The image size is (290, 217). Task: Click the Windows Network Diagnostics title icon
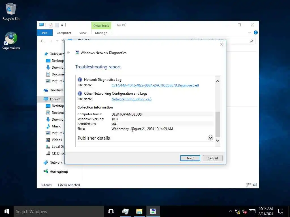77,53
